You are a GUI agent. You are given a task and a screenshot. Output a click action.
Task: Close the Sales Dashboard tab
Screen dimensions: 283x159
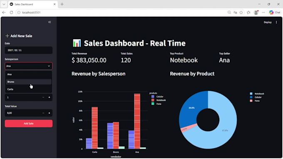click(x=55, y=4)
